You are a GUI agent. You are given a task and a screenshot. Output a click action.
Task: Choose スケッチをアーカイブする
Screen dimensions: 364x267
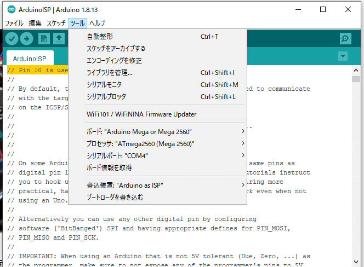pos(158,49)
